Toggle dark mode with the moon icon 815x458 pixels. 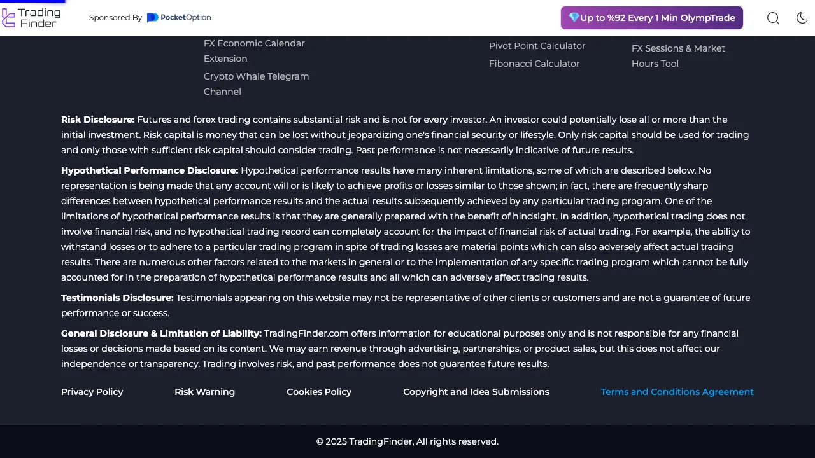[x=802, y=18]
